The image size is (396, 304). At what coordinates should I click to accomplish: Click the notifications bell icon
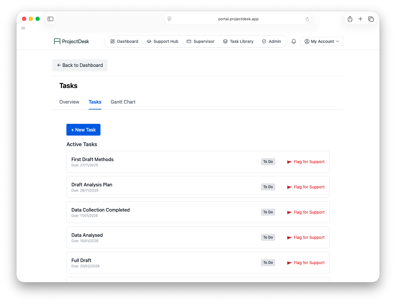(x=293, y=41)
